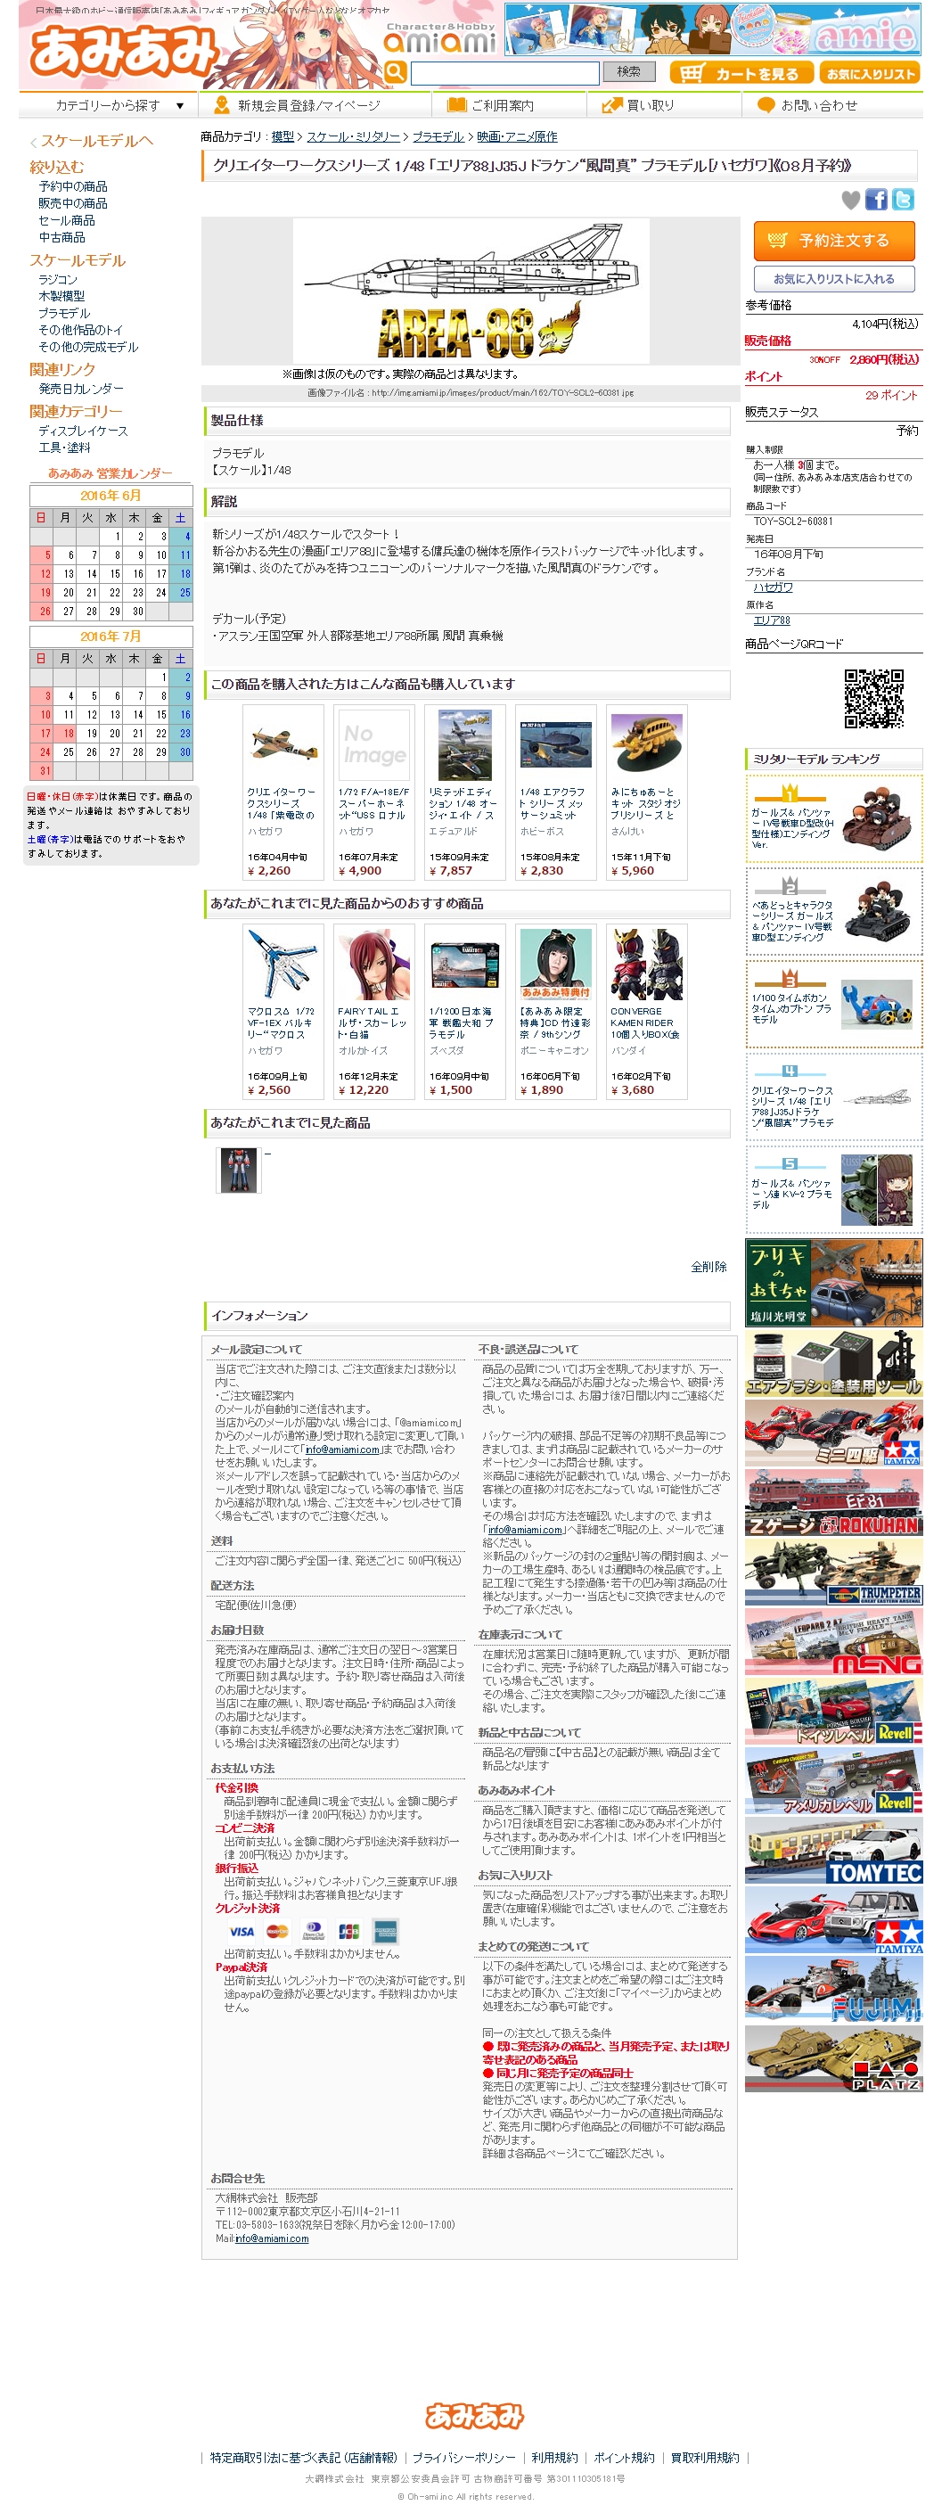Open FAIRY TAIL エルザ figure thumbnail
Image resolution: width=950 pixels, height=2505 pixels.
click(373, 965)
